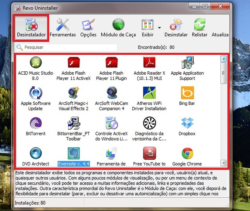
Task: Click the Instalações: 80 status bar text
Action: click(30, 203)
